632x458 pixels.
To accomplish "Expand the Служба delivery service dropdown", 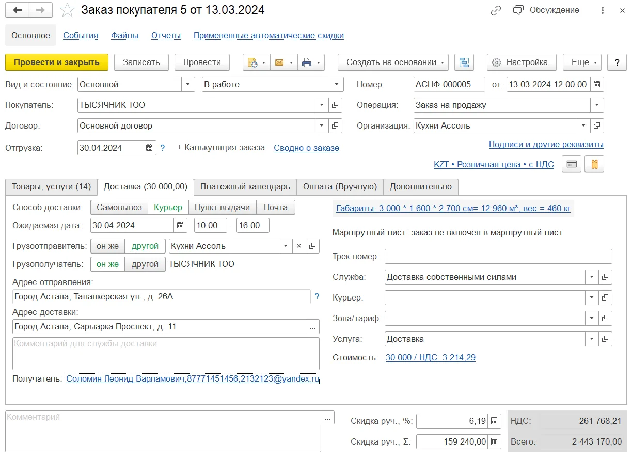I will pyautogui.click(x=592, y=277).
